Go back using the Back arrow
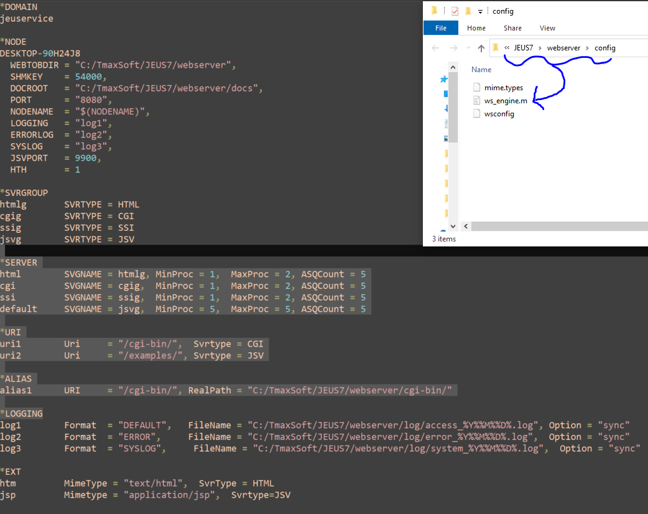The width and height of the screenshot is (648, 514). click(x=435, y=48)
